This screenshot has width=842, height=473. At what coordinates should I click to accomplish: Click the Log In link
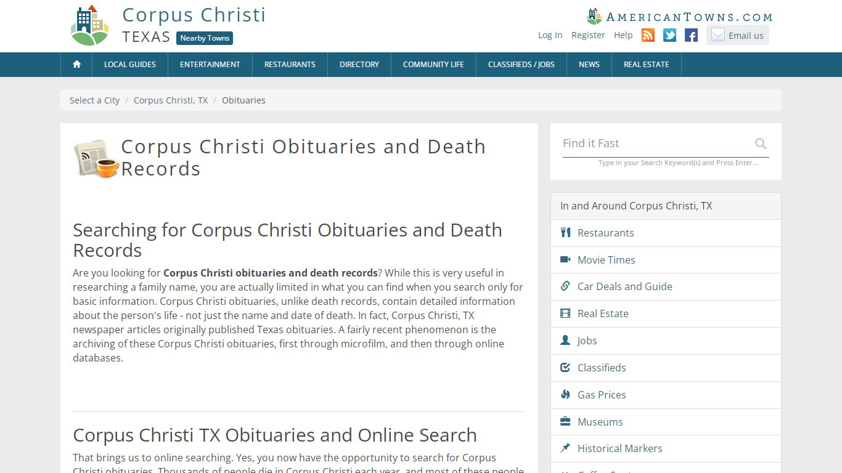point(550,35)
